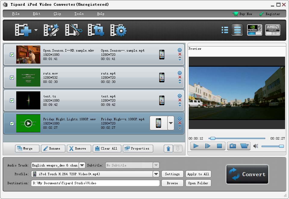Uncheck the test.ts checkbox
The image size is (289, 199).
pos(12,100)
